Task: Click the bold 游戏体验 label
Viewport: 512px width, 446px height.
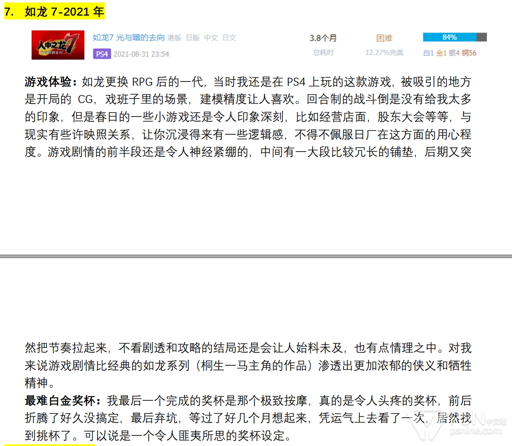Action: [51, 82]
